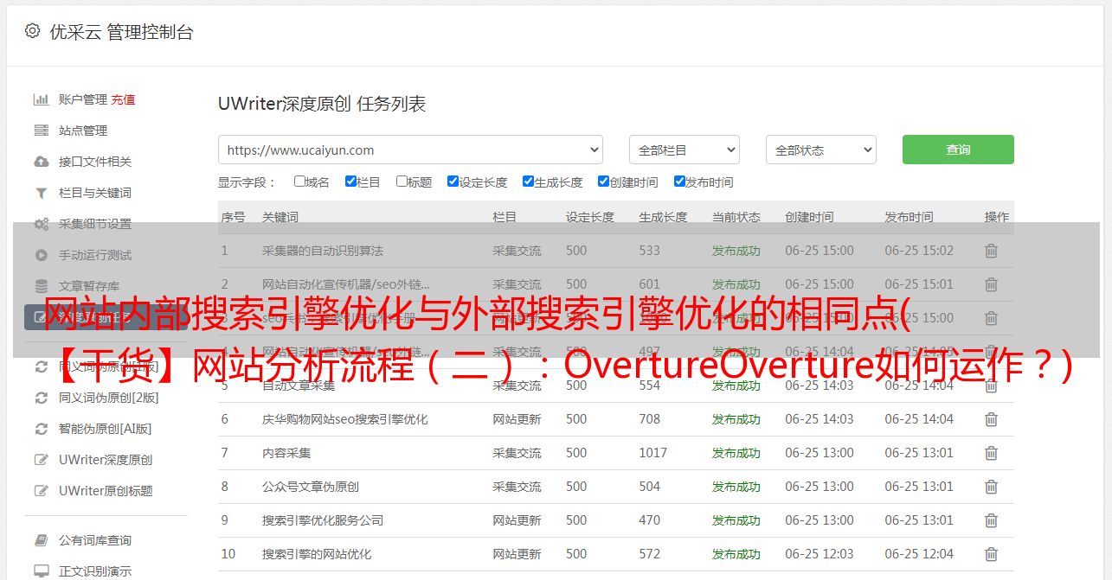Screen dimensions: 1112x580
Task: Click the green 查询 button
Action: pos(958,150)
